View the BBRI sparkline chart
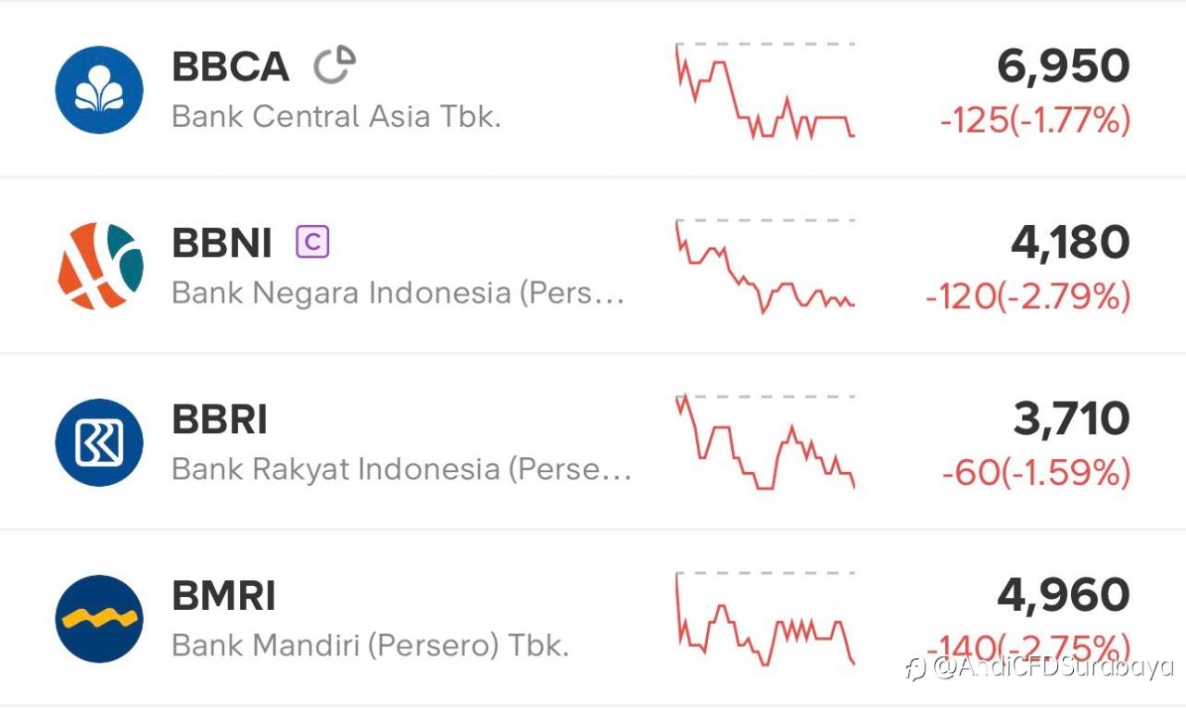The height and width of the screenshot is (709, 1186). tap(764, 442)
